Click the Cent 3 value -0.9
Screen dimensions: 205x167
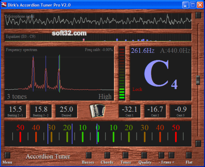point(181,109)
